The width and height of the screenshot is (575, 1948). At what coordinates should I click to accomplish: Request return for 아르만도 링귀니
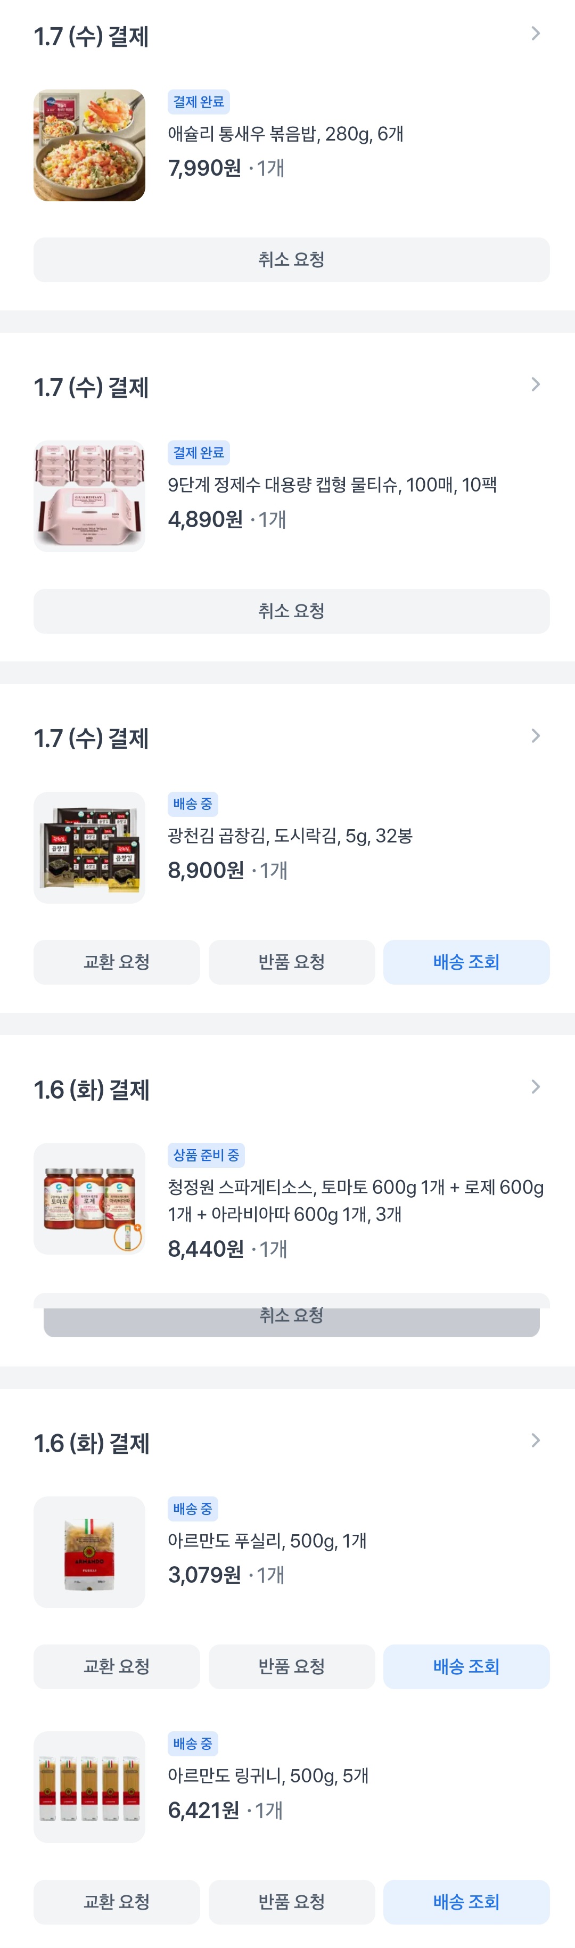coord(291,1902)
